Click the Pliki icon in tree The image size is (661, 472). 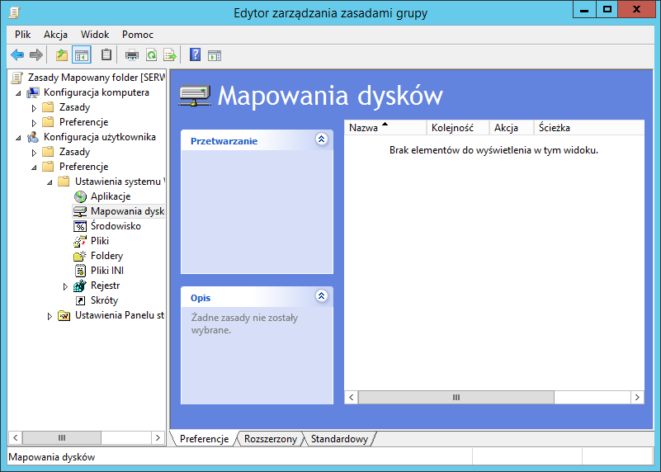pyautogui.click(x=80, y=241)
